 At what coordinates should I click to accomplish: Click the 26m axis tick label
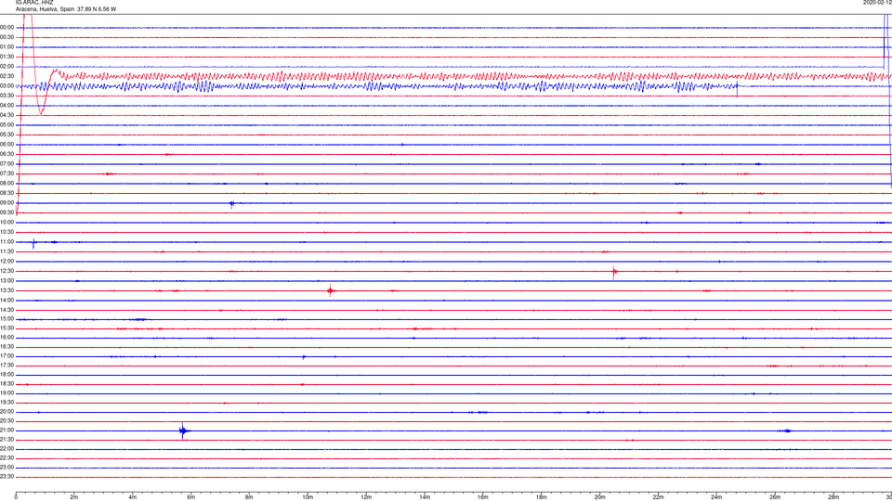point(775,497)
